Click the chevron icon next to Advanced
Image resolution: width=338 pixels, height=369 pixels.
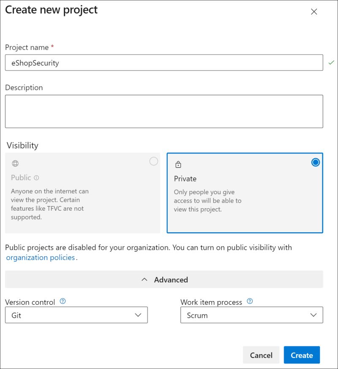(x=144, y=279)
